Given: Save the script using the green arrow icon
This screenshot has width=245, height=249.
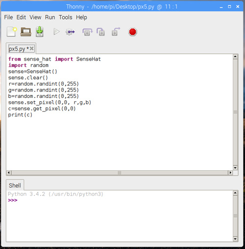Looking at the screenshot, I should tap(40, 32).
